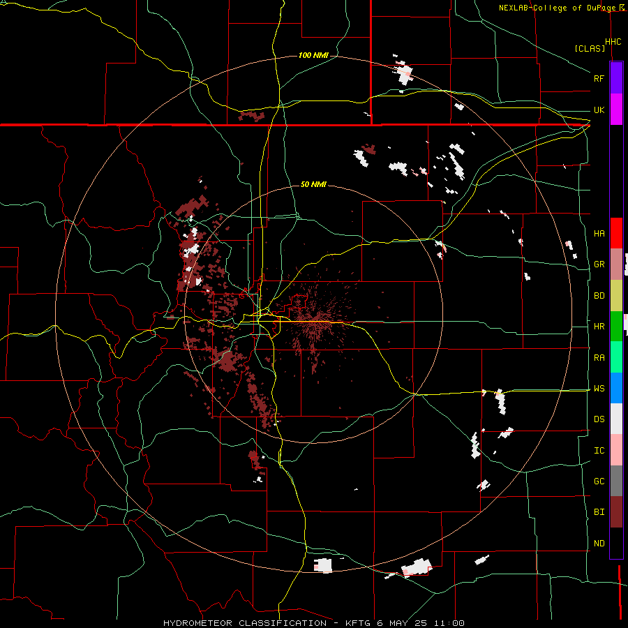Click the HA red legend color block
628x628 pixels.
click(616, 233)
